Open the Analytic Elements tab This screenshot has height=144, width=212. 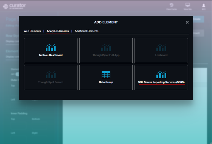click(58, 31)
